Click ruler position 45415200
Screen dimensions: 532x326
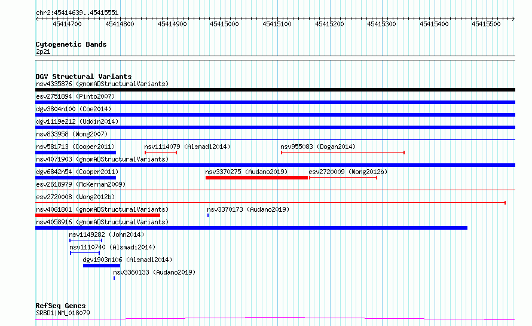[x=329, y=24]
